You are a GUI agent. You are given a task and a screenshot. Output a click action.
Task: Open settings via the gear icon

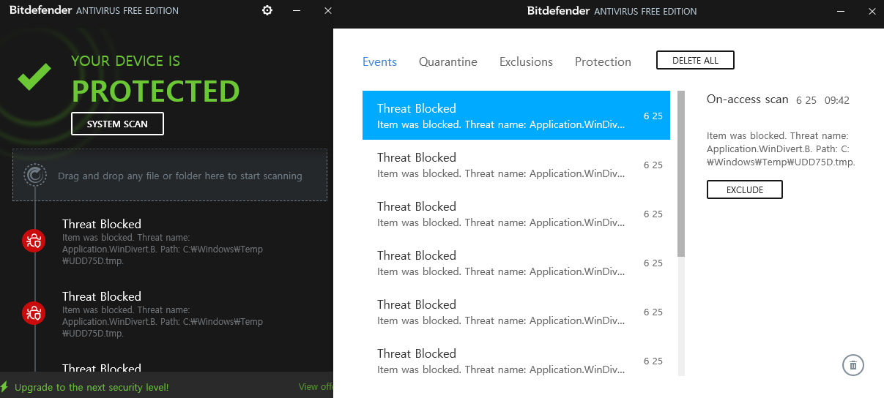point(267,11)
